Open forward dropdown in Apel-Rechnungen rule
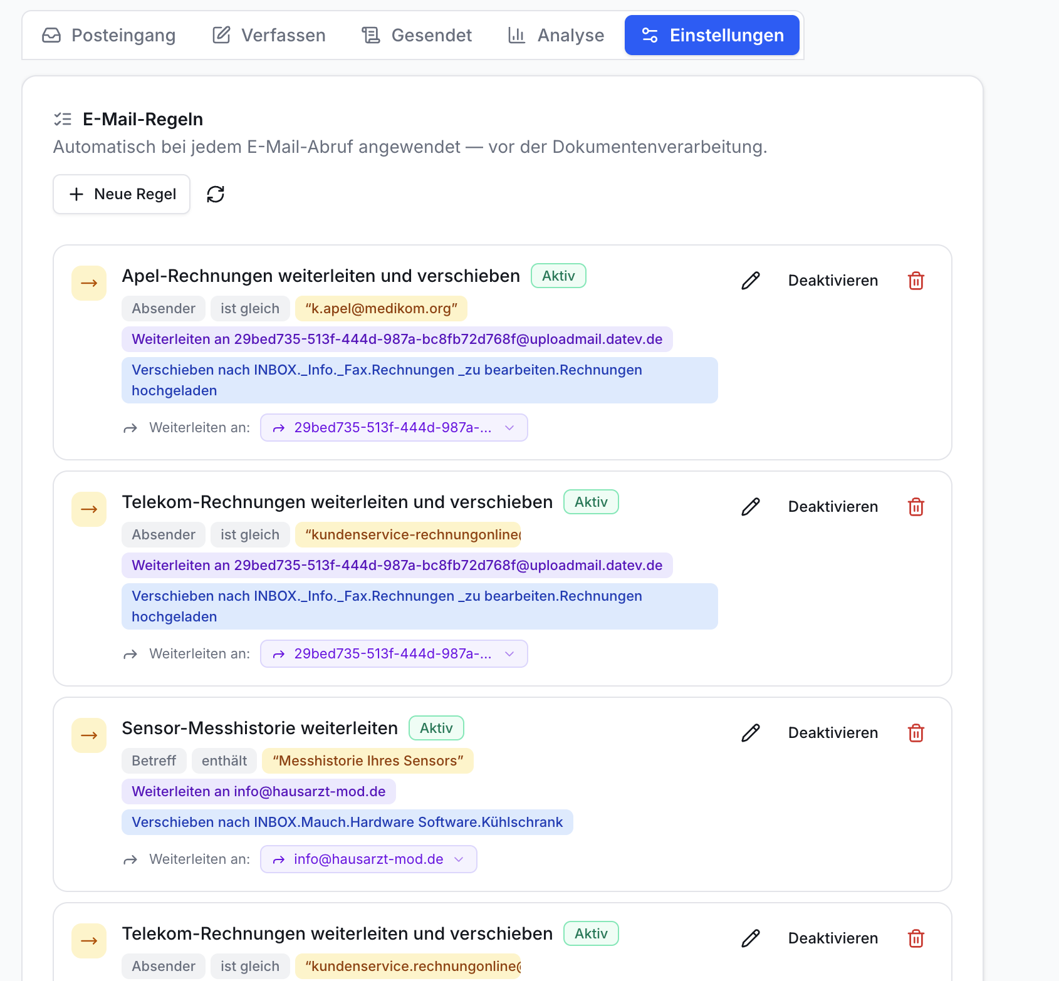Screen dimensions: 1059x981 pyautogui.click(x=394, y=428)
